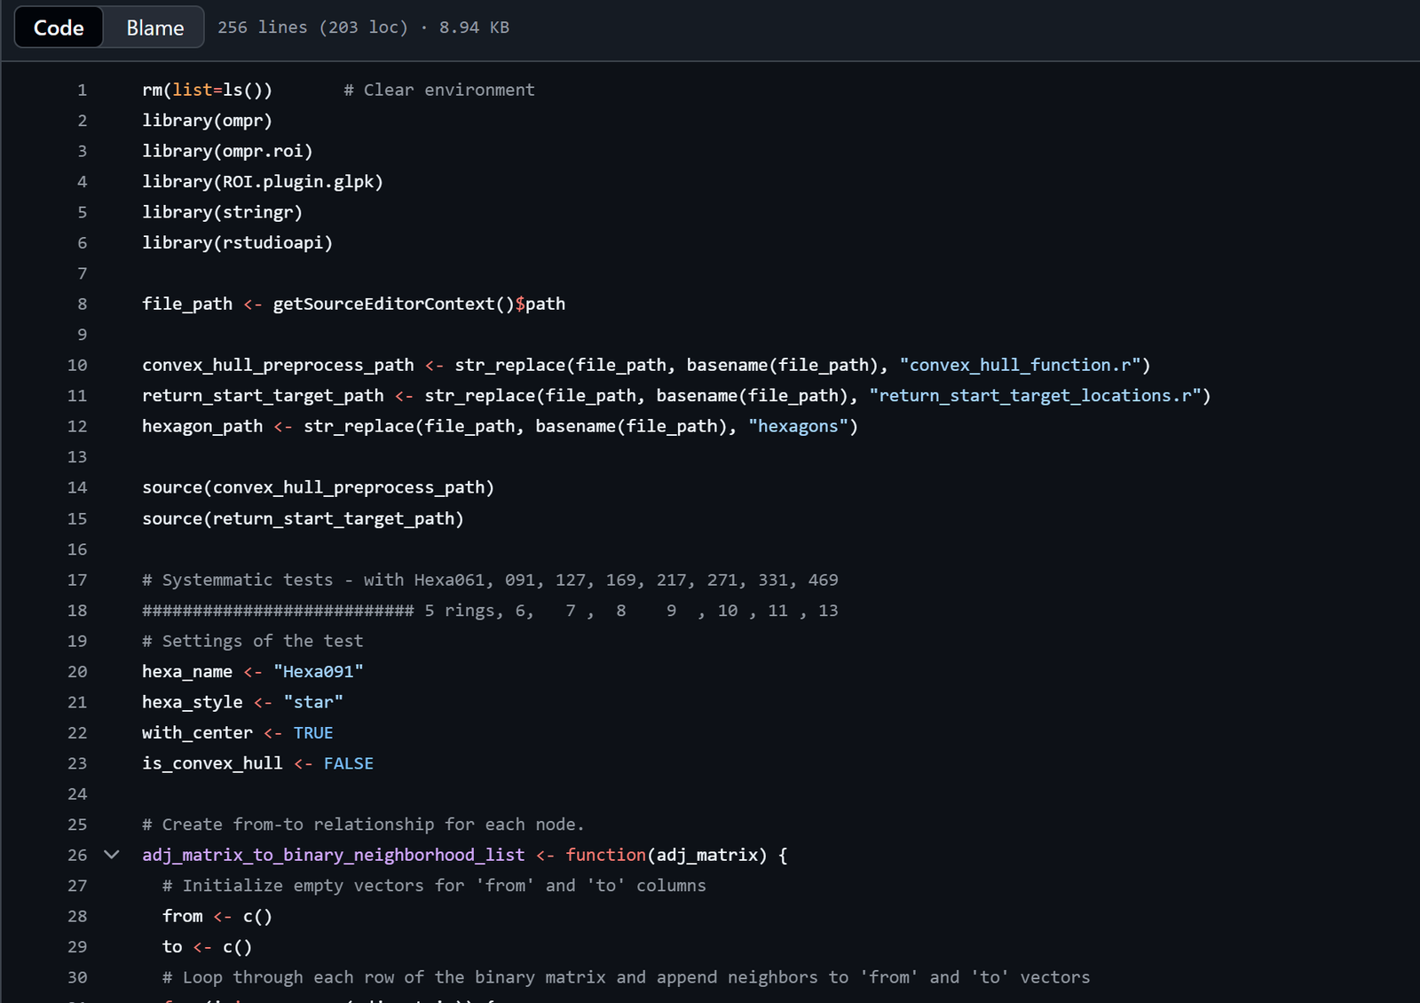Click the FALSE value on line 23
The width and height of the screenshot is (1420, 1003).
point(349,763)
